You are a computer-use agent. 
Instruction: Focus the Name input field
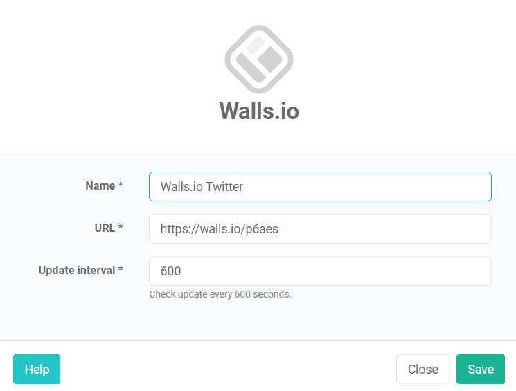point(320,186)
